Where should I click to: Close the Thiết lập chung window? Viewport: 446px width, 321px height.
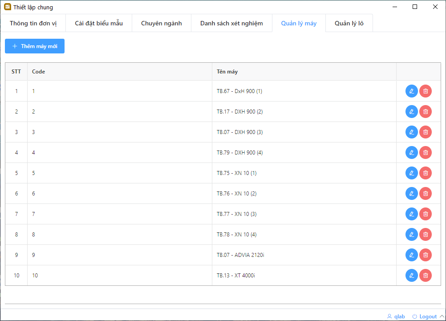435,7
